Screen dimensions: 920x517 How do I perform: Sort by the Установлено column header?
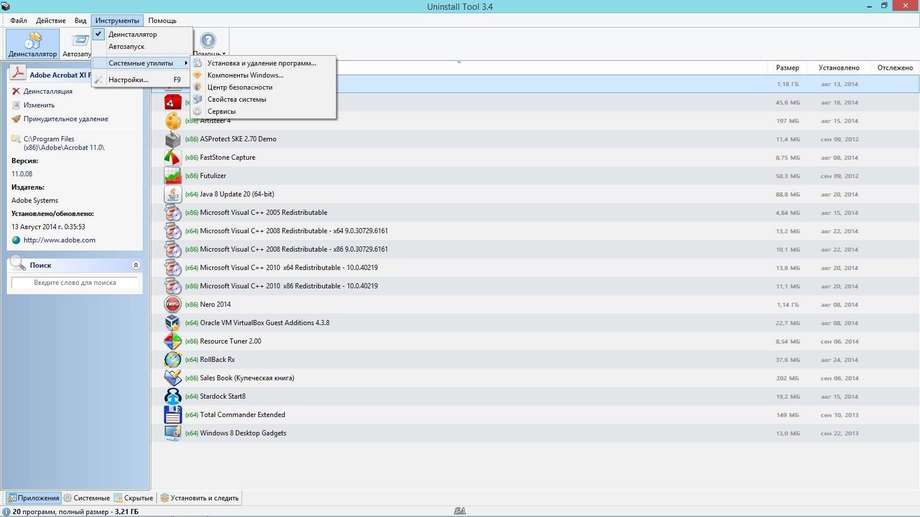839,68
